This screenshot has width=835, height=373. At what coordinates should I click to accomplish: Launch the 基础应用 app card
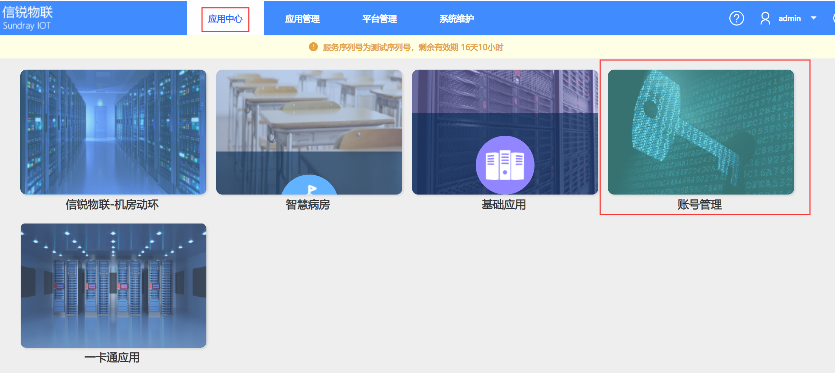[x=505, y=132]
